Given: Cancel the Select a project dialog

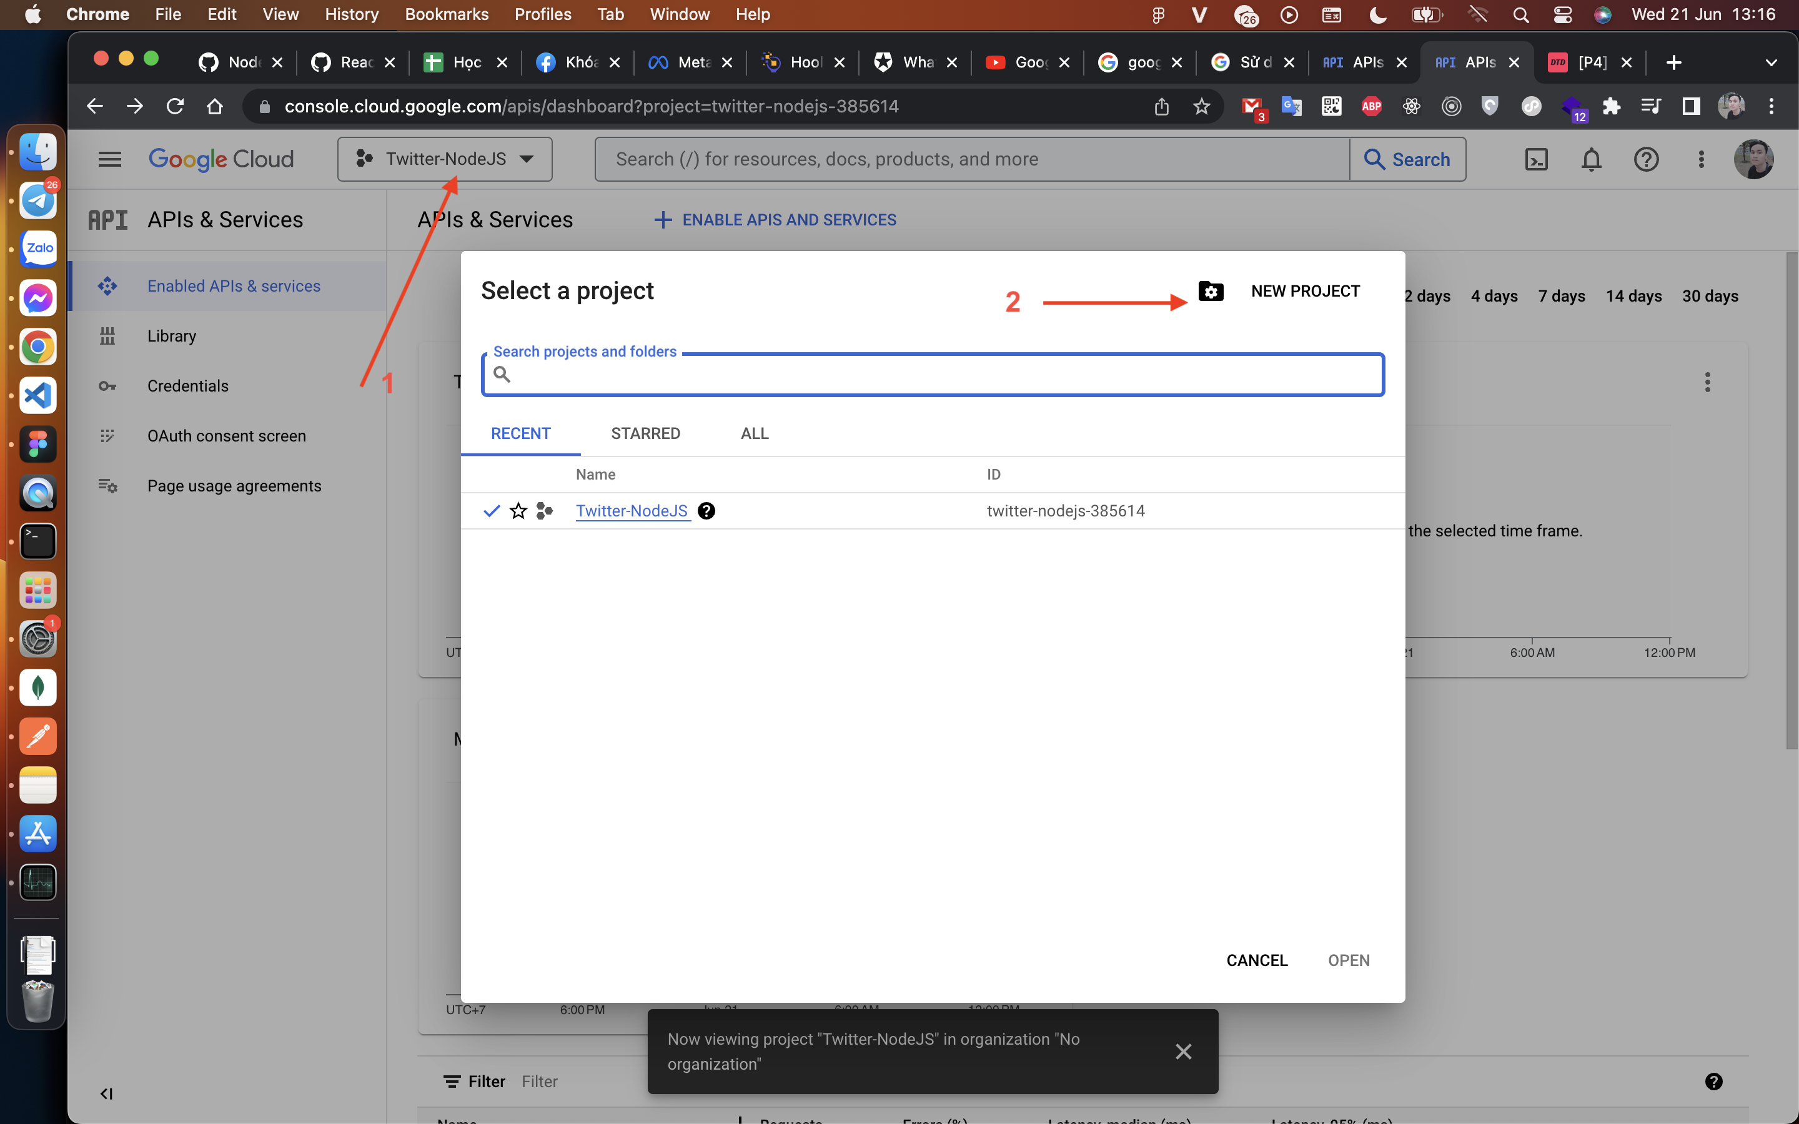Looking at the screenshot, I should pyautogui.click(x=1257, y=960).
